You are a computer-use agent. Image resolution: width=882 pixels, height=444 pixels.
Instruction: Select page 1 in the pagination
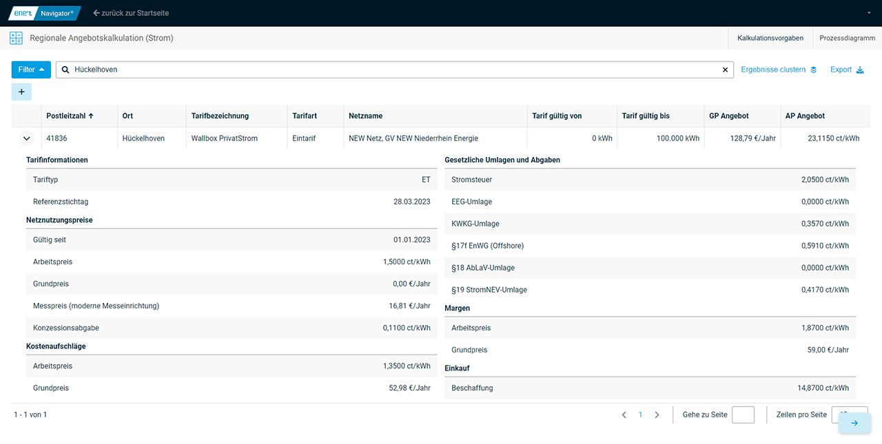click(x=640, y=415)
